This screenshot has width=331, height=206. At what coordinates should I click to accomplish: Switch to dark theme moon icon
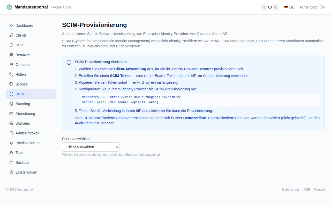click(276, 7)
